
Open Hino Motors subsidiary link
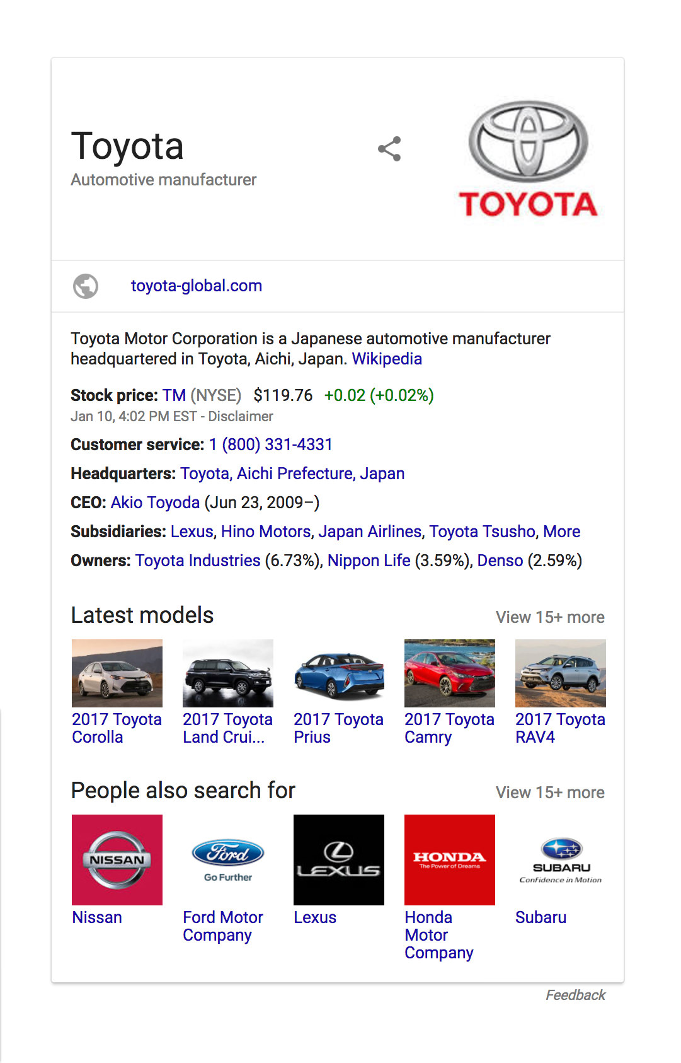pyautogui.click(x=266, y=531)
